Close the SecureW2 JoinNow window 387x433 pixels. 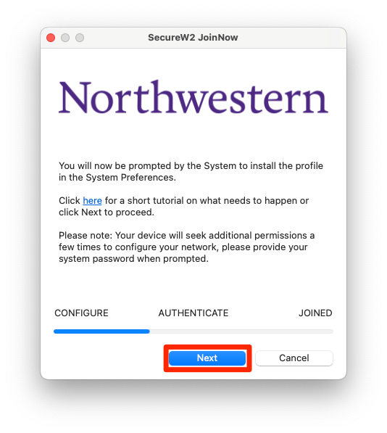(51, 38)
